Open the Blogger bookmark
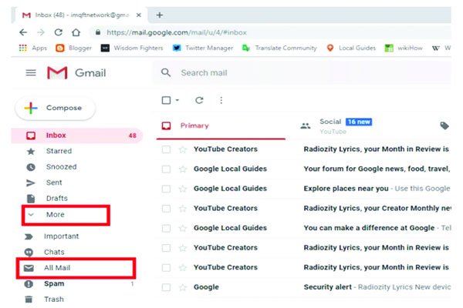The image size is (463, 308). click(73, 48)
